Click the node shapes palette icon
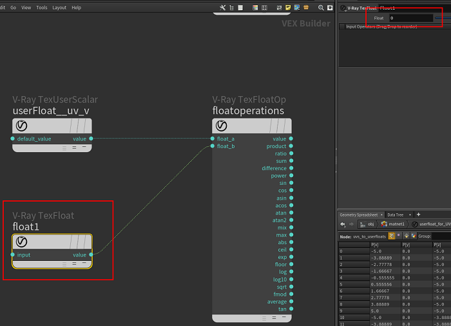The height and width of the screenshot is (326, 451). [264, 8]
